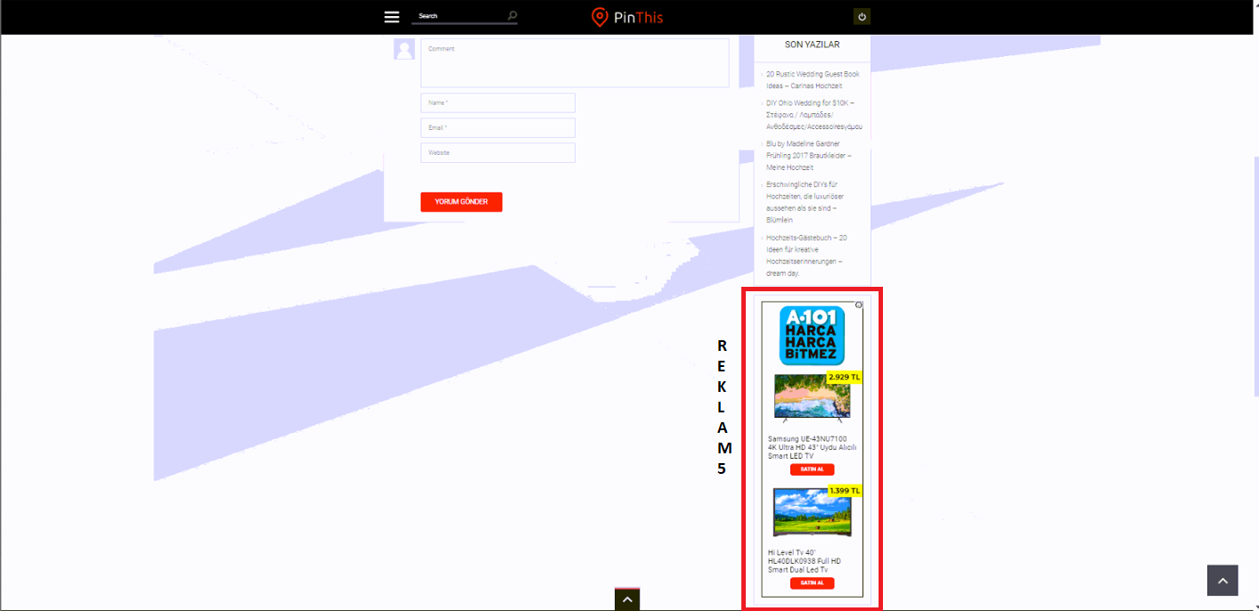The width and height of the screenshot is (1259, 611).
Task: Click the ad info icon on A101 ad
Action: [859, 305]
